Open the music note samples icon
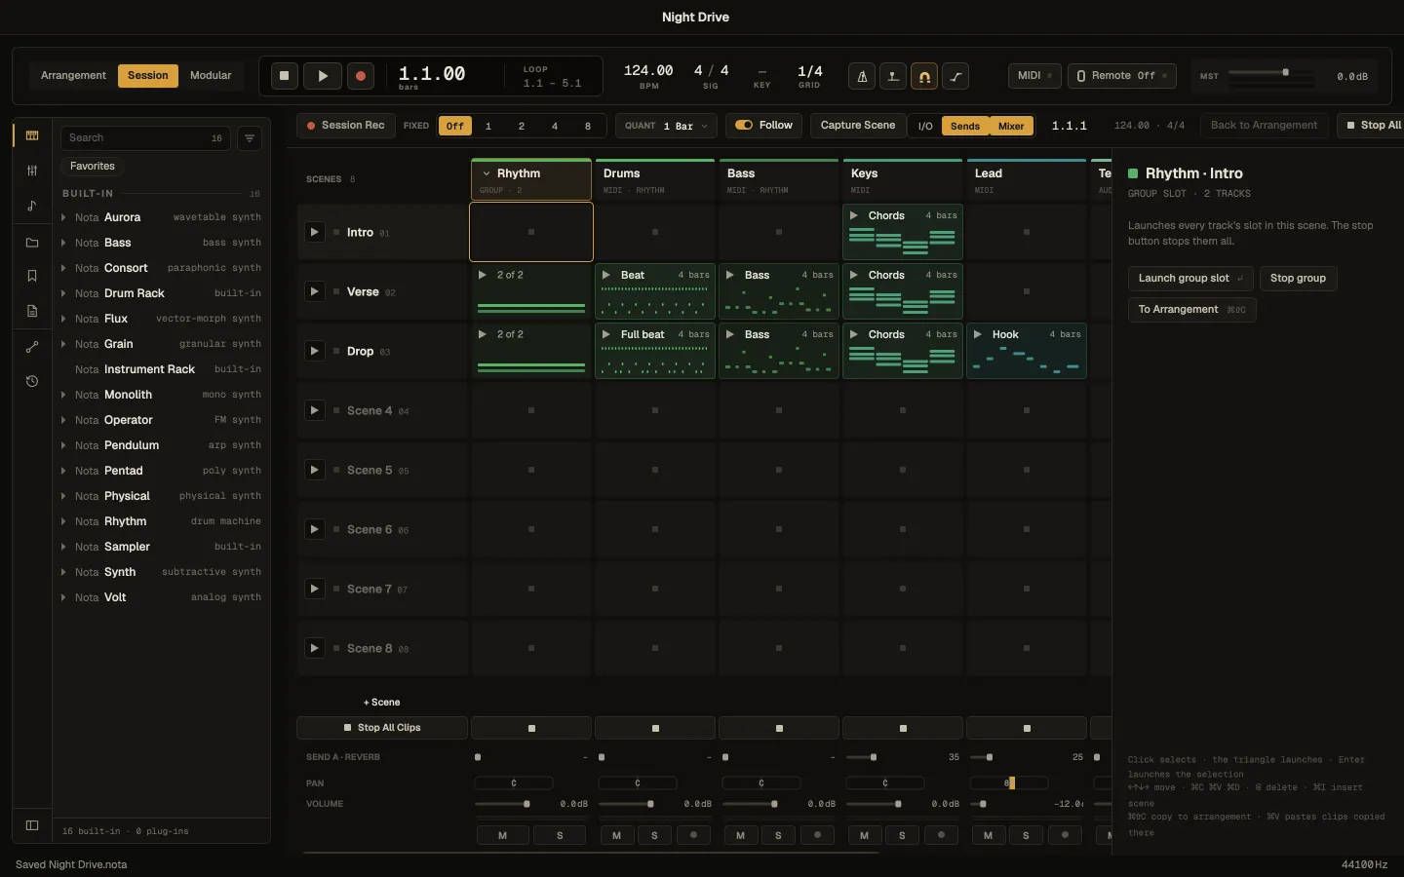The width and height of the screenshot is (1404, 877). 32,206
